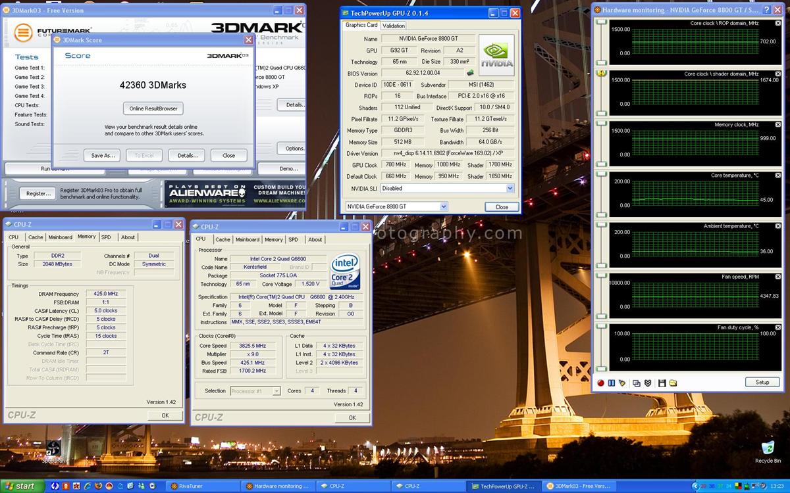Click the help question mark in Hardware monitoring title bar

[766, 10]
